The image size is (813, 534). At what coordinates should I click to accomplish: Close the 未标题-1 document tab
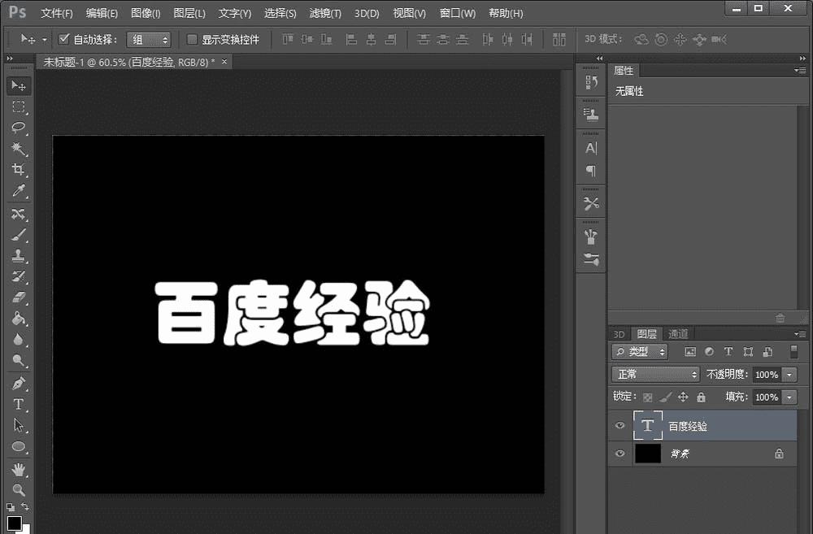click(224, 61)
